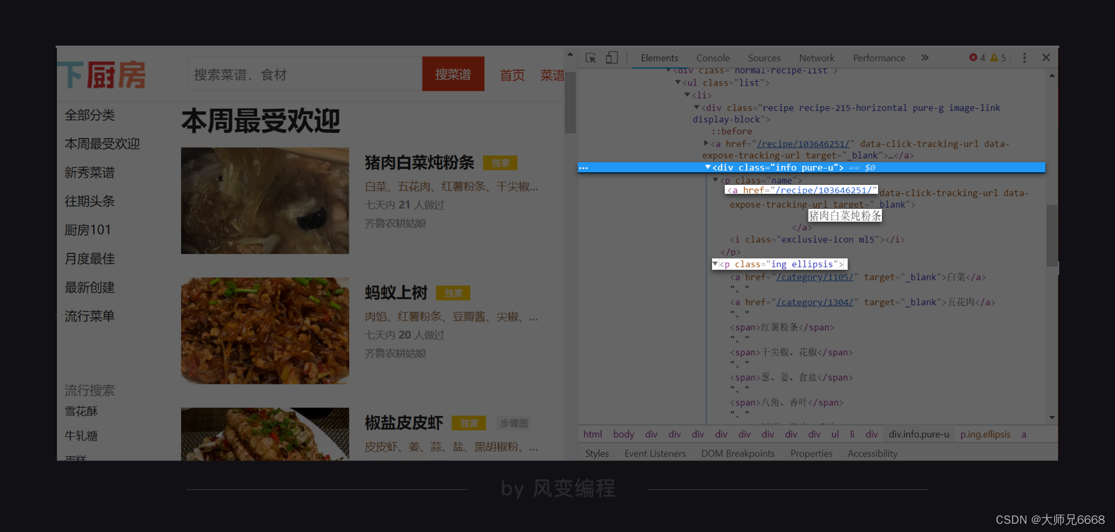Click the 首页 navigation link
The image size is (1115, 532).
click(x=512, y=75)
